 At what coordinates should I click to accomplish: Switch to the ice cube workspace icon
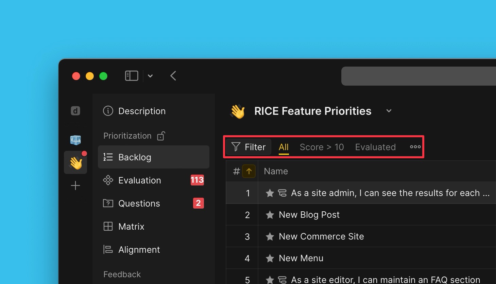[75, 140]
